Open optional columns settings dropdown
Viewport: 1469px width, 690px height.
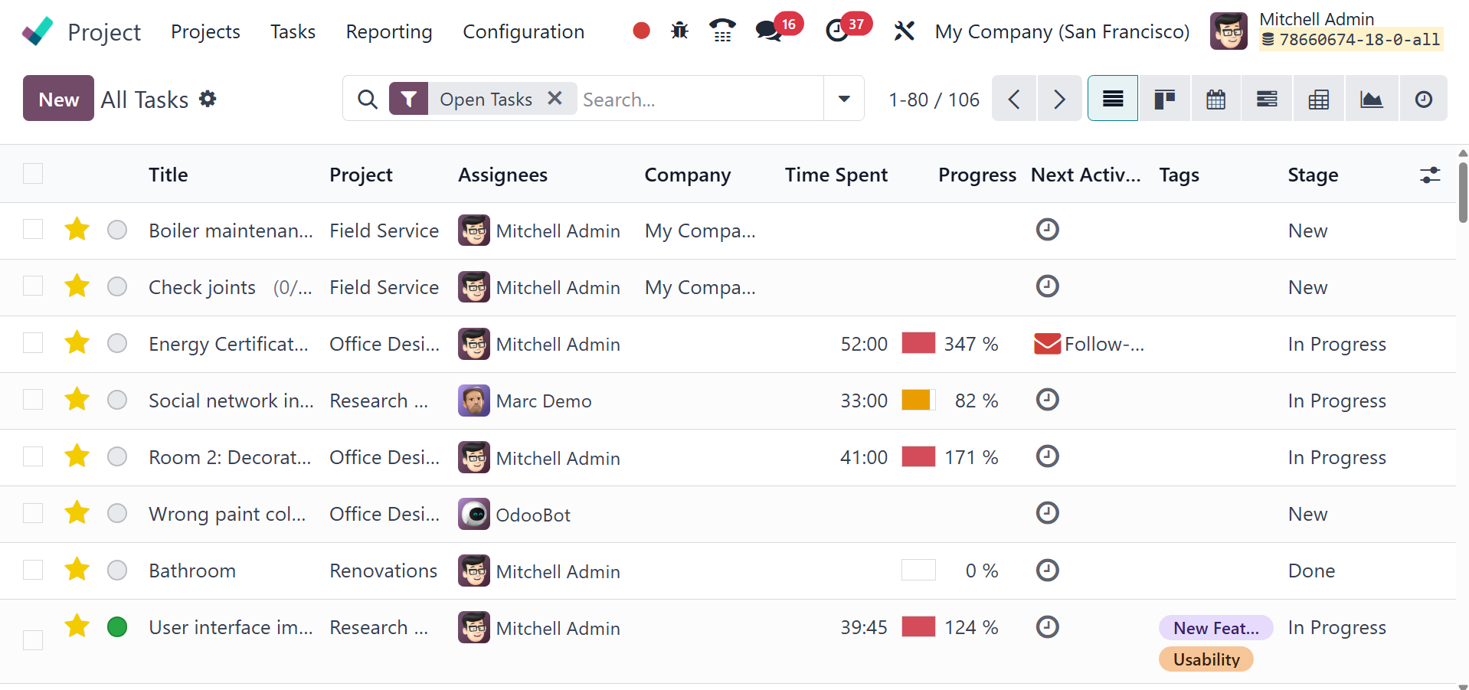coord(1430,175)
